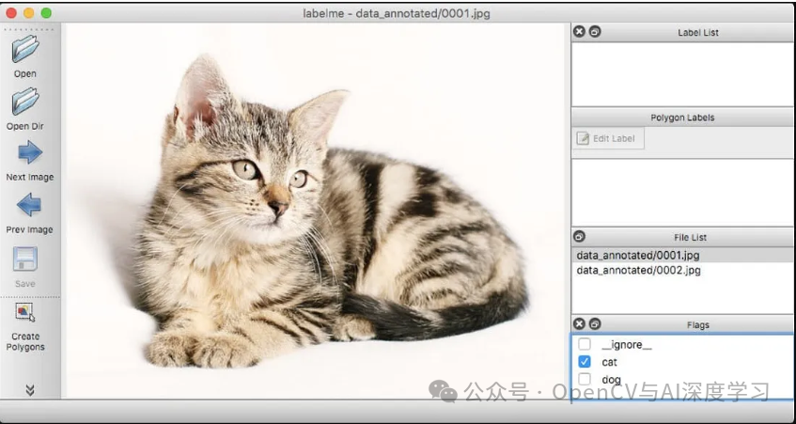Screen dimensions: 796x424
Task: Click the Flags panel title
Action: tap(698, 324)
